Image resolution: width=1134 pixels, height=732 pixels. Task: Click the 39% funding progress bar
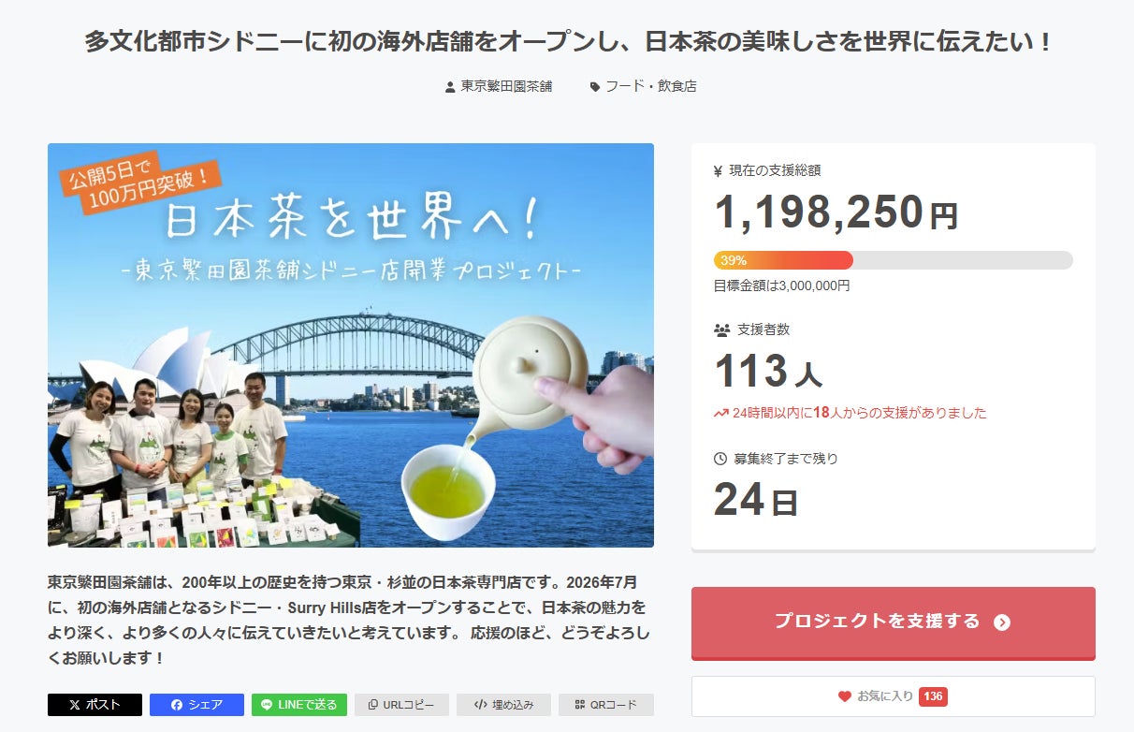click(893, 260)
